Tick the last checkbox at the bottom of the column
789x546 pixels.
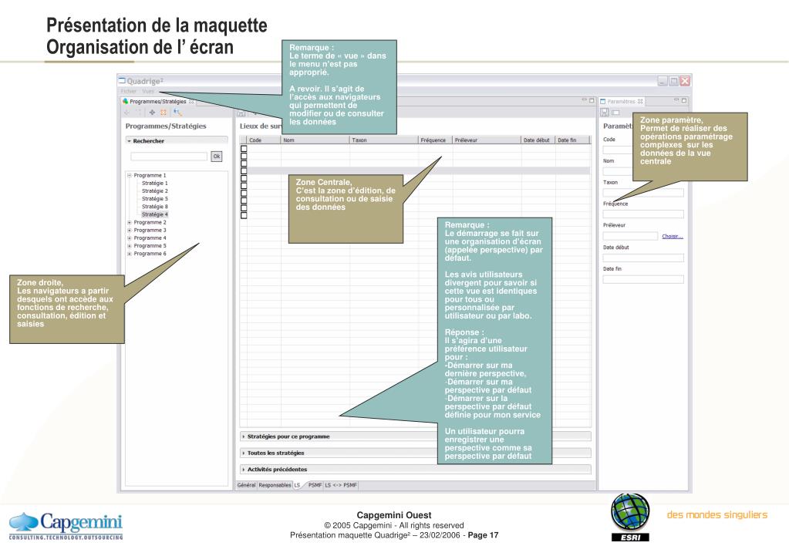point(244,215)
